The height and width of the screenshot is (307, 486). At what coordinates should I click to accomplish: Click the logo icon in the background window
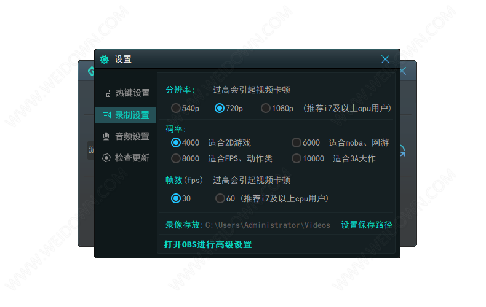91,71
